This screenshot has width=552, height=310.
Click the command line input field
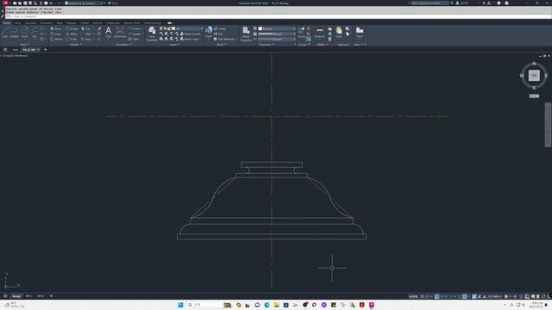pyautogui.click(x=278, y=16)
